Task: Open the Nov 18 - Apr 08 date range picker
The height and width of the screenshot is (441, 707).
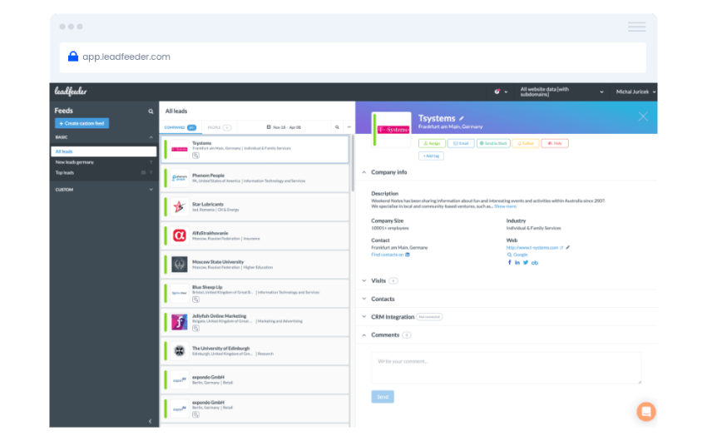Action: coord(284,127)
